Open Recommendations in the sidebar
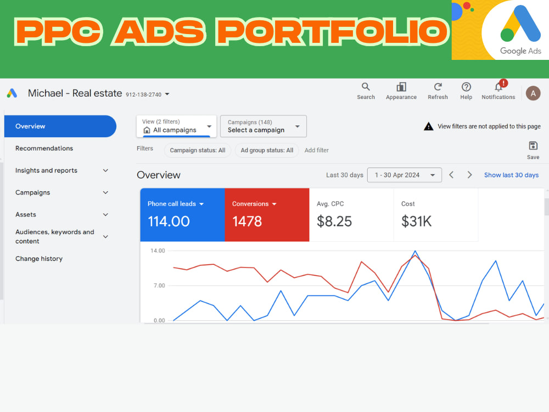 point(44,148)
